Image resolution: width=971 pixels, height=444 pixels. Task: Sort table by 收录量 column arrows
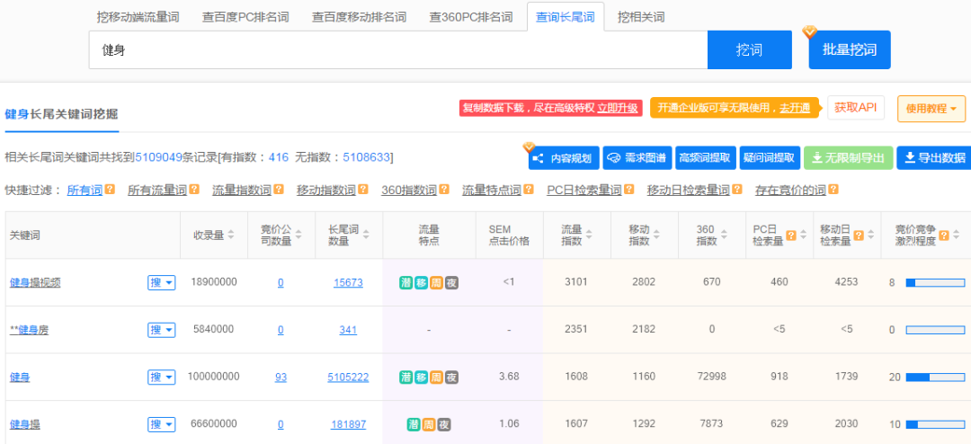coord(231,235)
